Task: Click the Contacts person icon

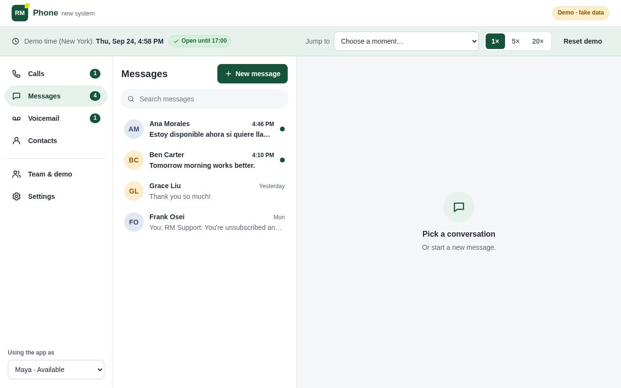Action: (x=16, y=141)
